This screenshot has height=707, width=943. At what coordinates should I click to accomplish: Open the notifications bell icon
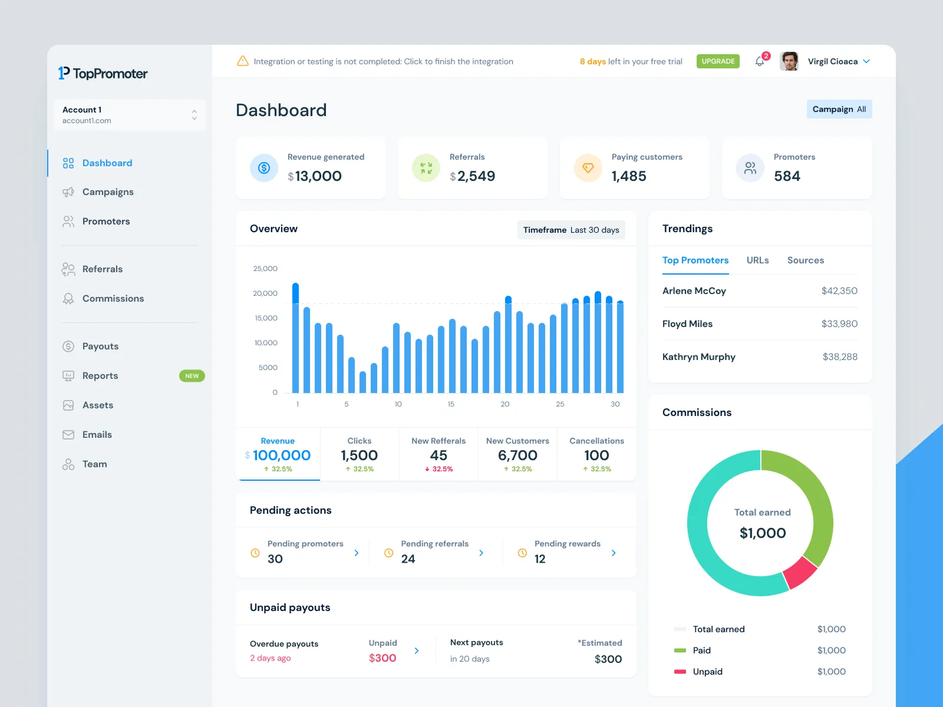point(760,61)
